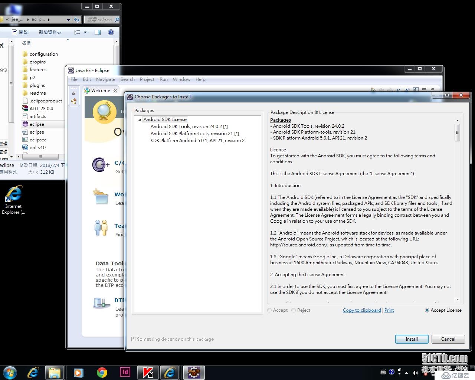Click 新增資料夾 (New folder) in Explorer
Screen dimensions: 475x380
coord(50,32)
